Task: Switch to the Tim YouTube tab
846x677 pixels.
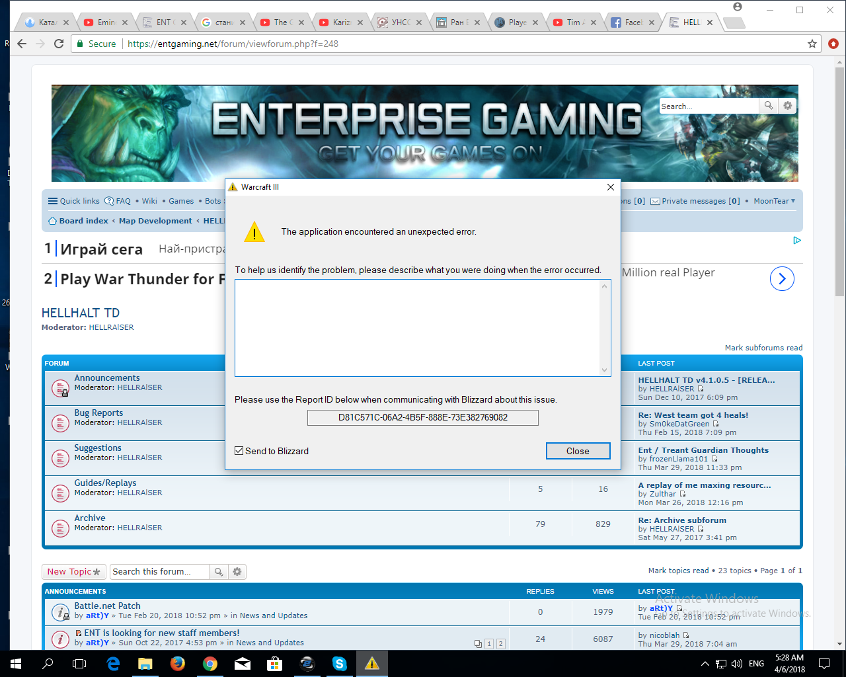Action: pyautogui.click(x=573, y=22)
